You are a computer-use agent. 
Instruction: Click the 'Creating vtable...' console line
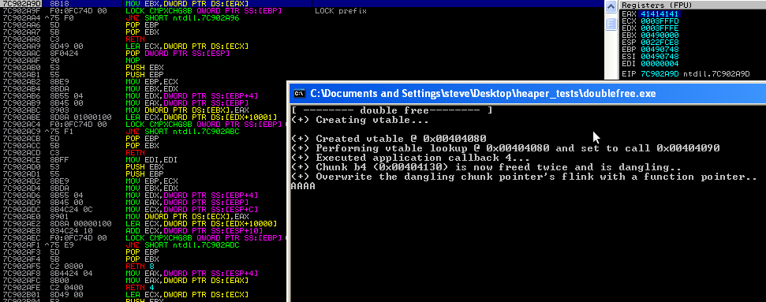point(360,120)
